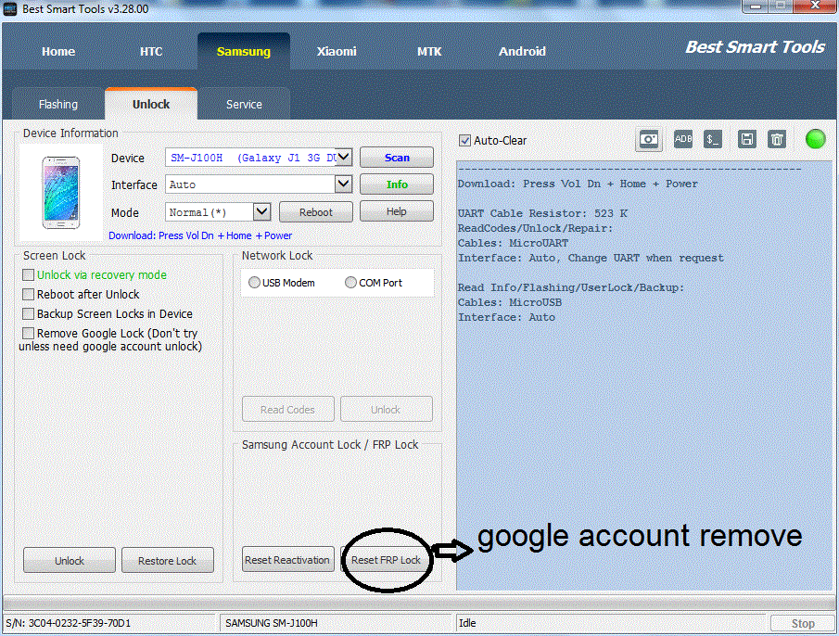Check Reboot after Unlock

[x=29, y=294]
